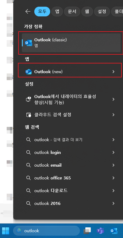
Task: Click the cloud search shield icon
Action: (x=29, y=115)
